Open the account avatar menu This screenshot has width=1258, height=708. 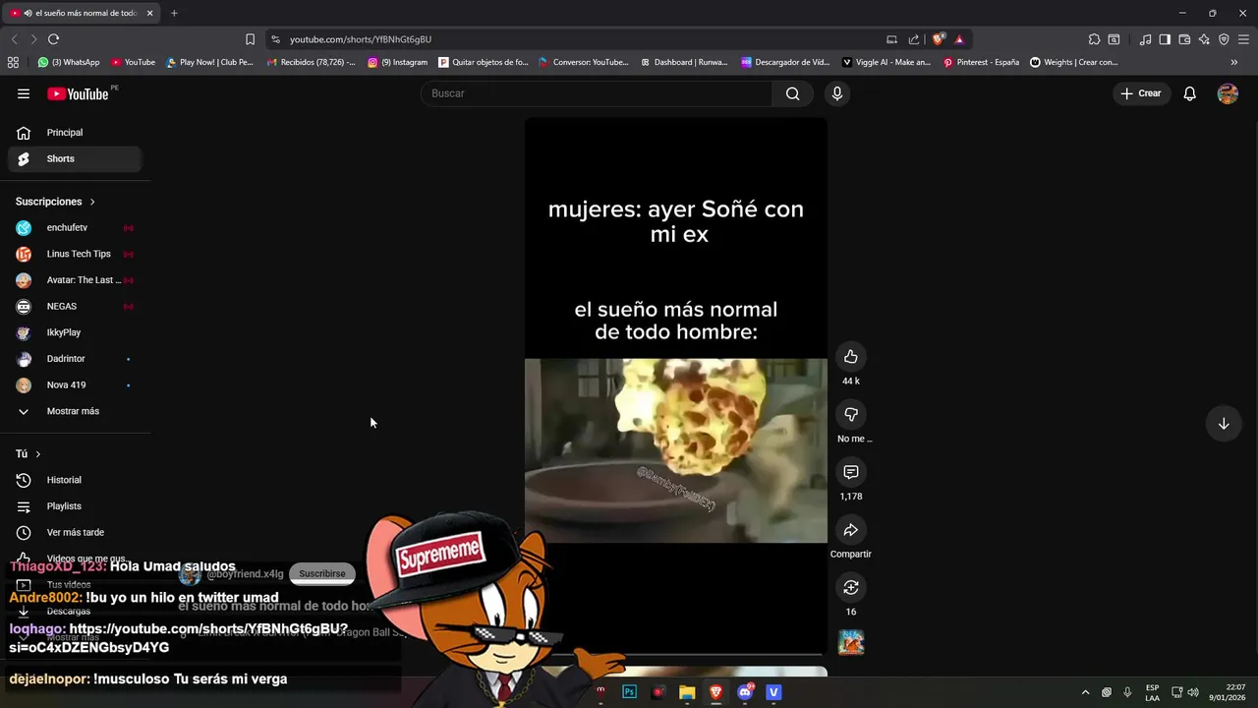point(1228,93)
